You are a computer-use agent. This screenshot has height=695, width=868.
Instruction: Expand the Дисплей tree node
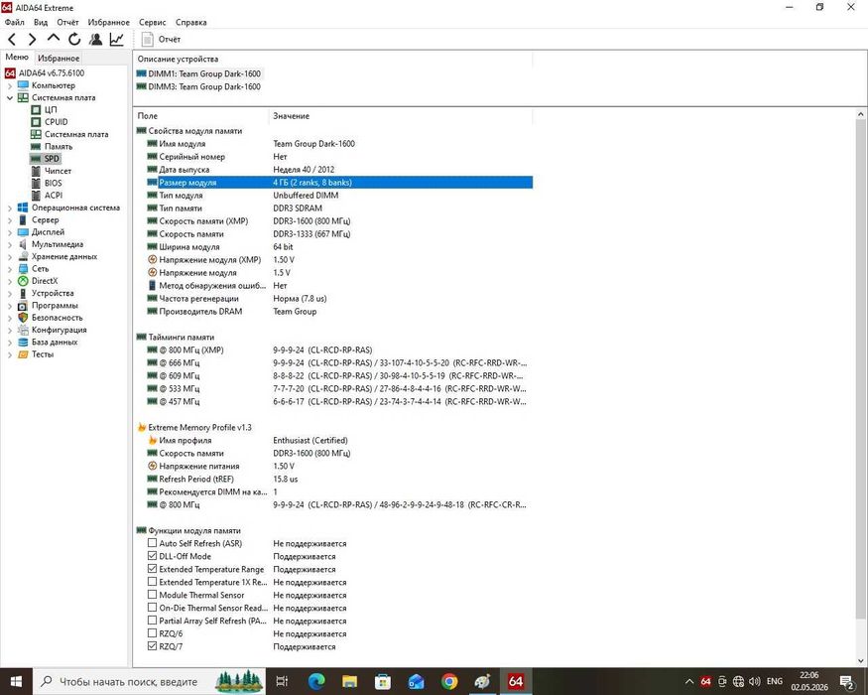9,232
